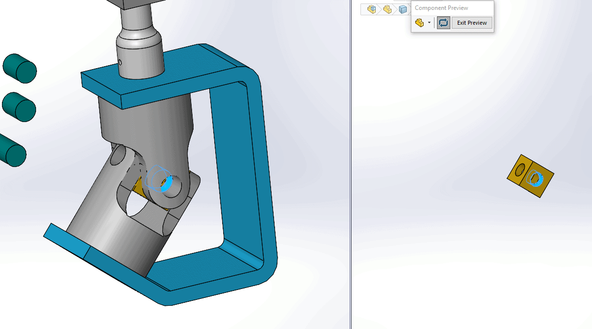Select the middle teal cylinder pin
The height and width of the screenshot is (329, 592).
tap(19, 107)
